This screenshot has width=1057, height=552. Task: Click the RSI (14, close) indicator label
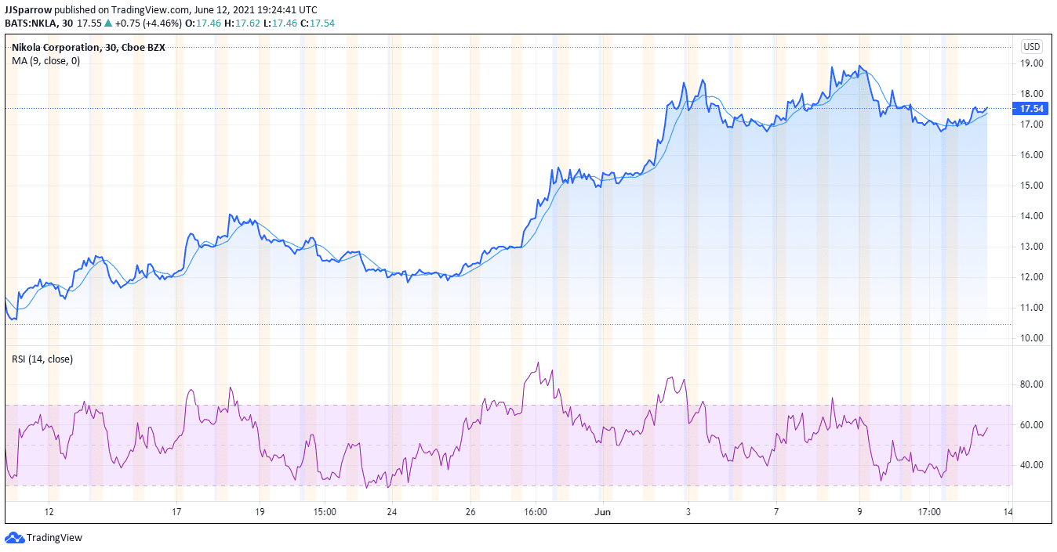click(42, 359)
